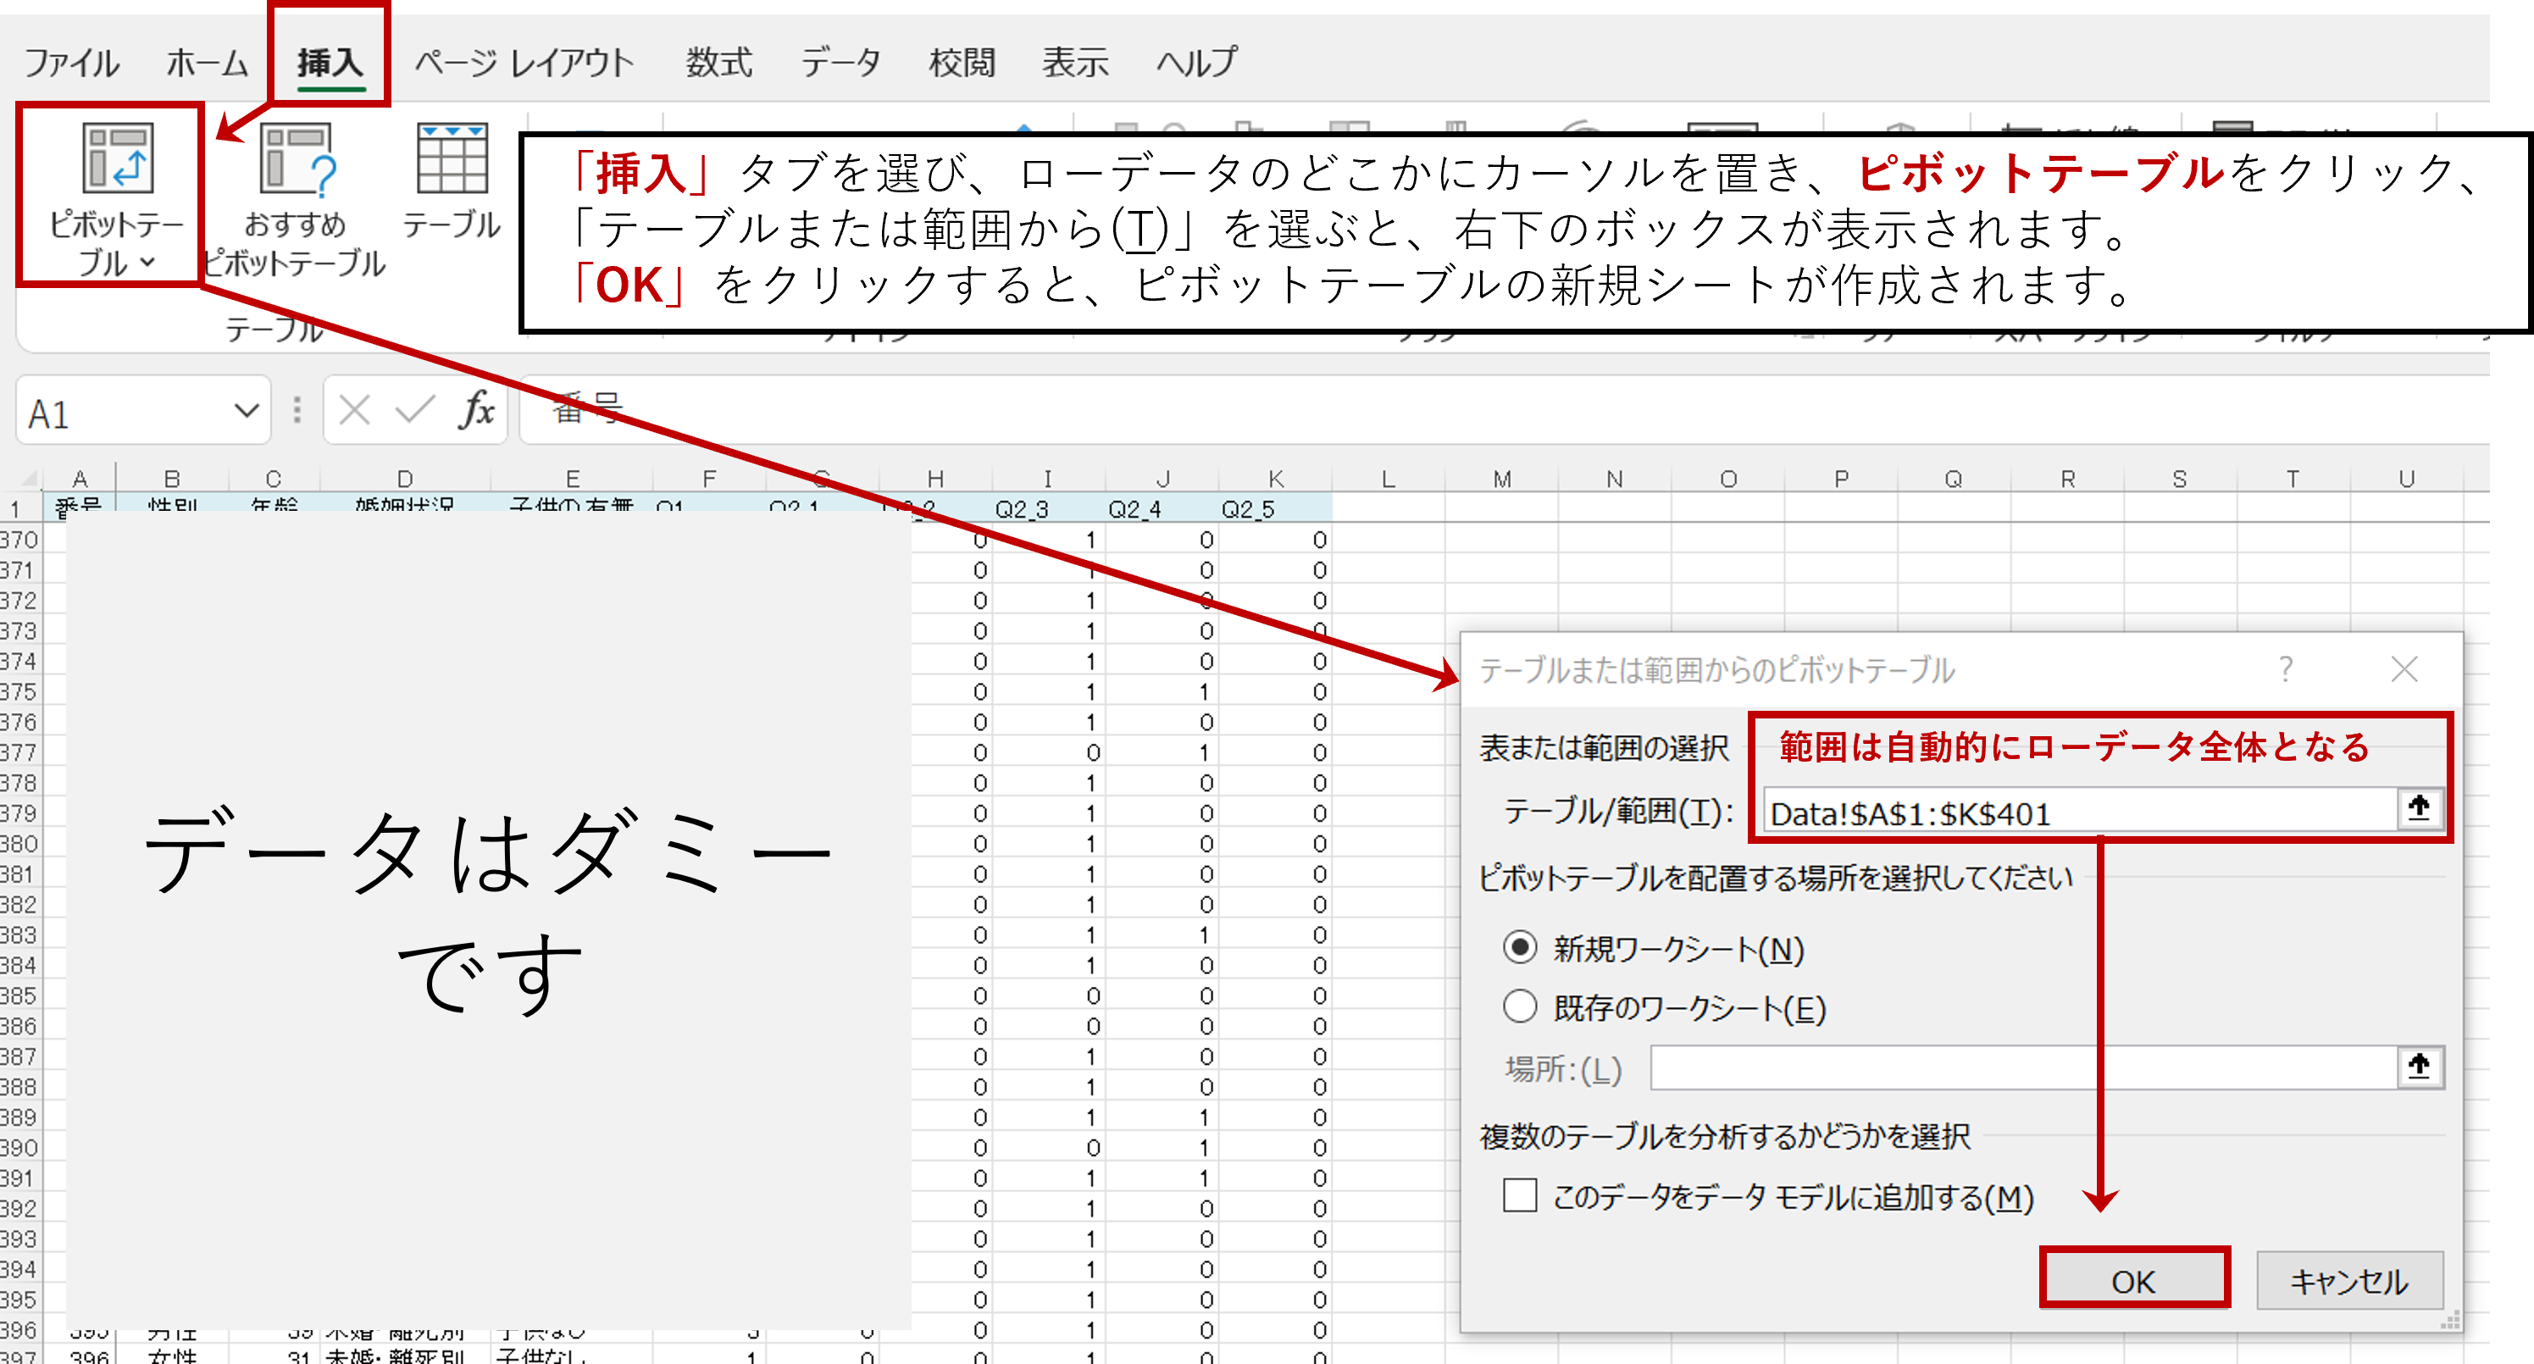Screen dimensions: 2534x1364
Task: Select Existing Worksheet (既存のワークシート) radio button
Action: point(1520,1007)
